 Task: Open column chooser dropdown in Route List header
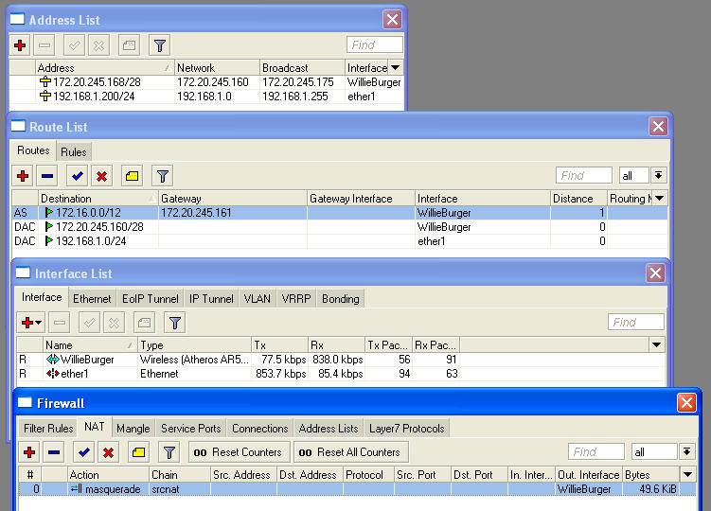[x=660, y=198]
